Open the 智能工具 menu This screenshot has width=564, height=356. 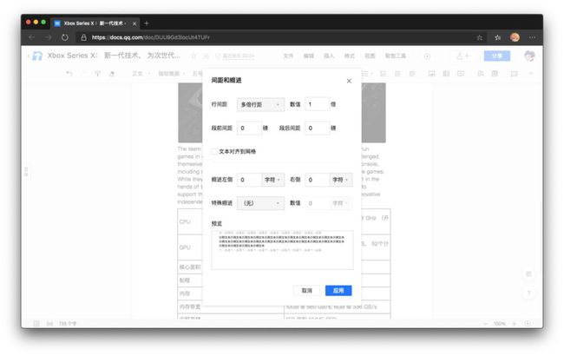tap(396, 56)
